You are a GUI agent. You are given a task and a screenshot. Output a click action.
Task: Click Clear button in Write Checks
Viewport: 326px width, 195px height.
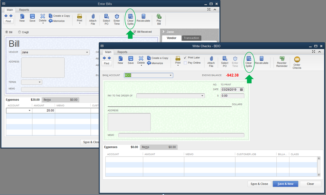click(310, 184)
